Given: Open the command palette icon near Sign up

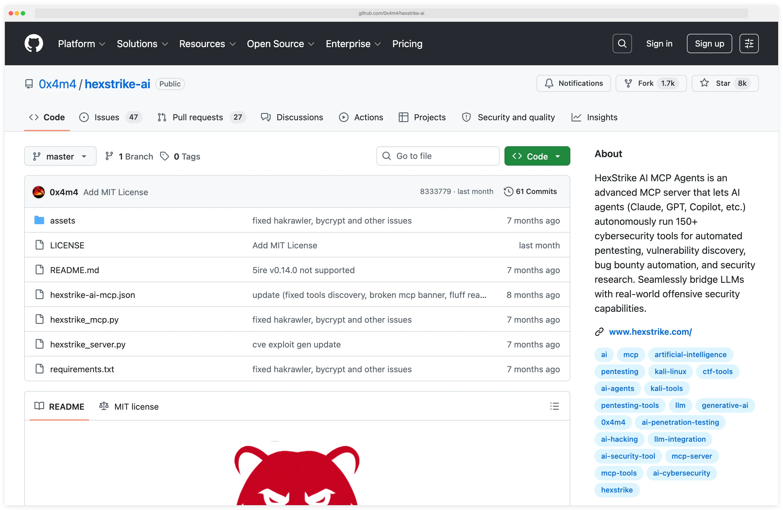Looking at the screenshot, I should 749,43.
